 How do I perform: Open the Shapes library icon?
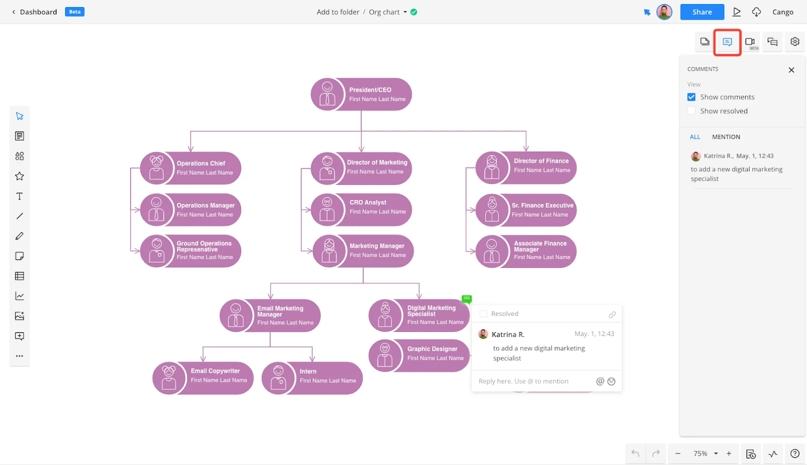pyautogui.click(x=19, y=156)
